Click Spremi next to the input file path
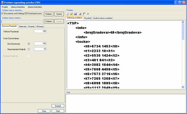This screenshot has width=187, height=114. (x=59, y=14)
